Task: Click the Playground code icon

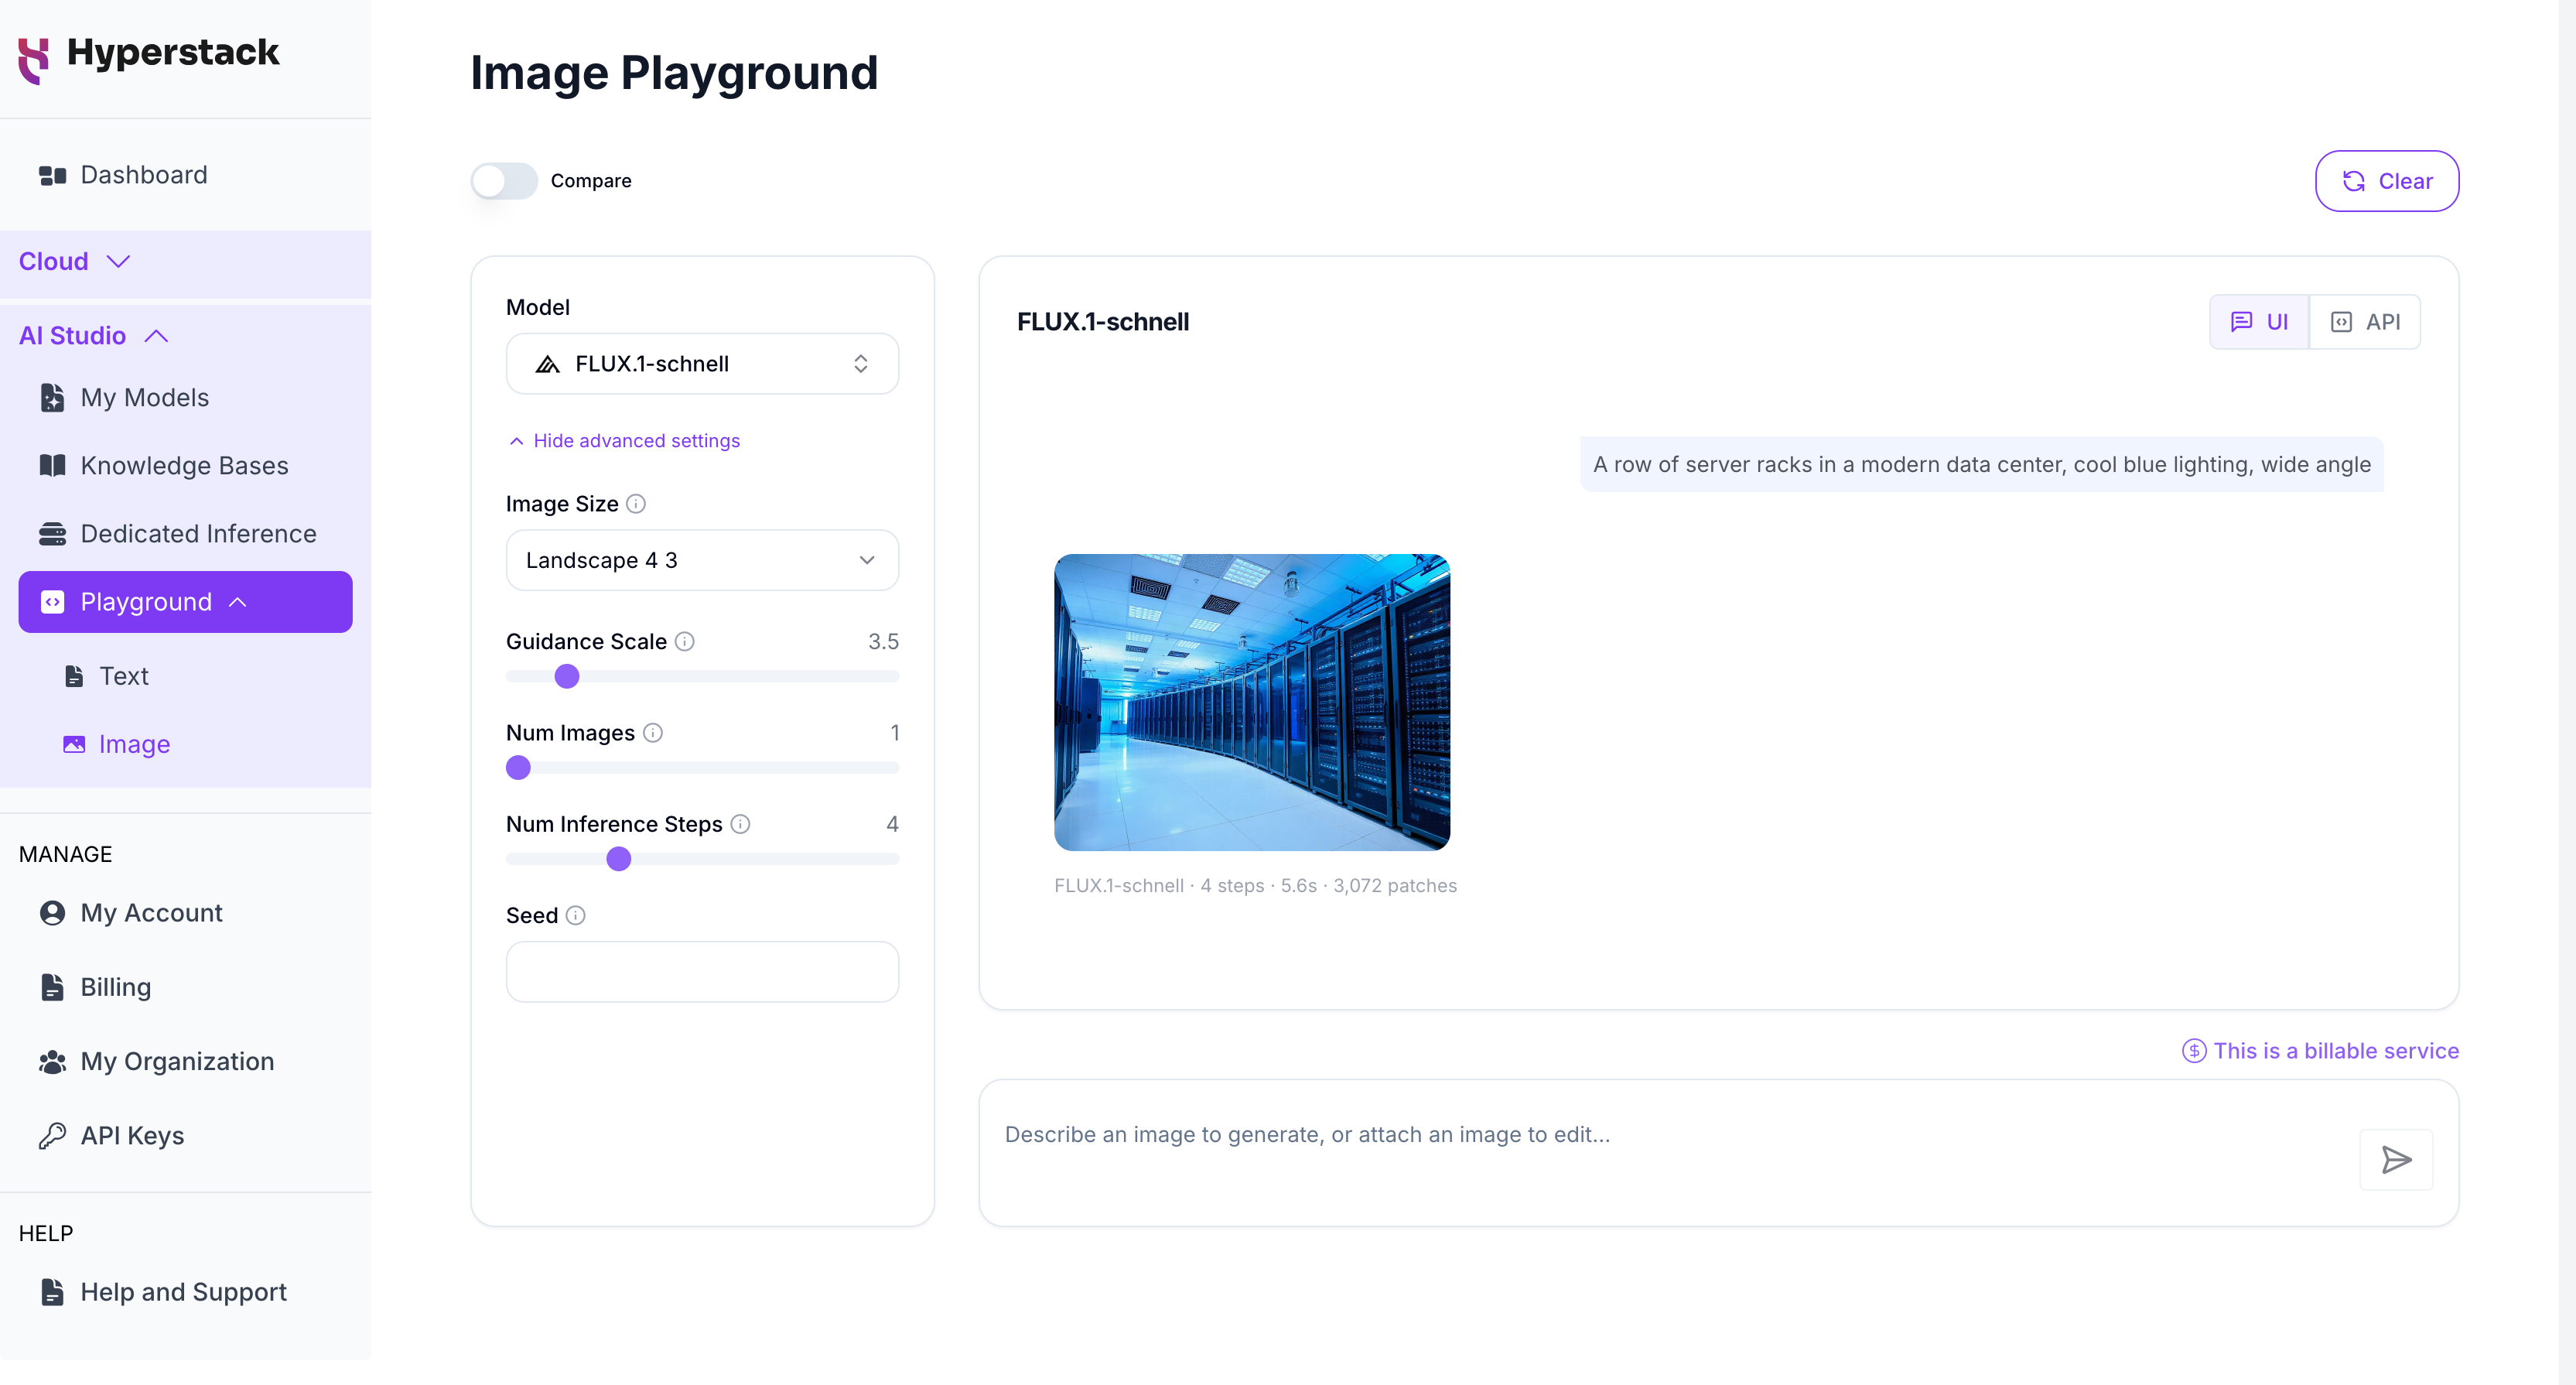Action: pyautogui.click(x=52, y=602)
